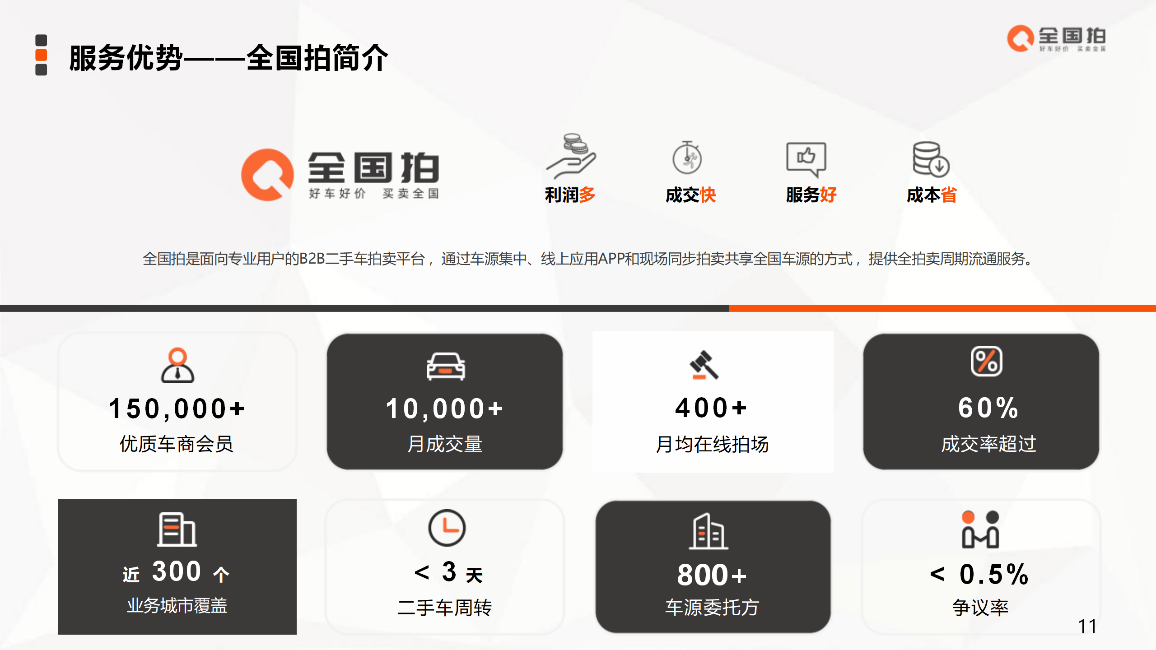1156x650 pixels.
Task: Click the 全国拍 logo in top right corner
Action: (1056, 38)
